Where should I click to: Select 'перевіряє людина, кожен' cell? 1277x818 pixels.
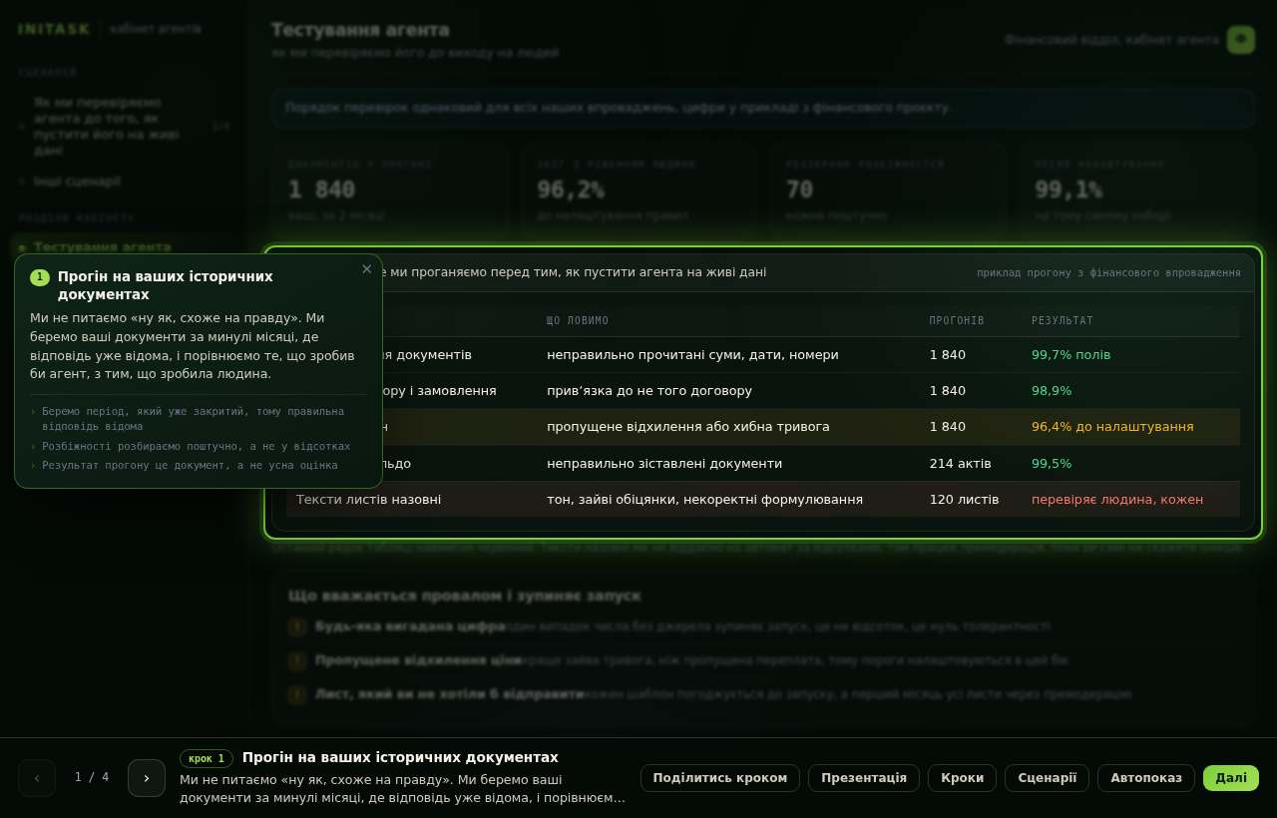pyautogui.click(x=1117, y=500)
